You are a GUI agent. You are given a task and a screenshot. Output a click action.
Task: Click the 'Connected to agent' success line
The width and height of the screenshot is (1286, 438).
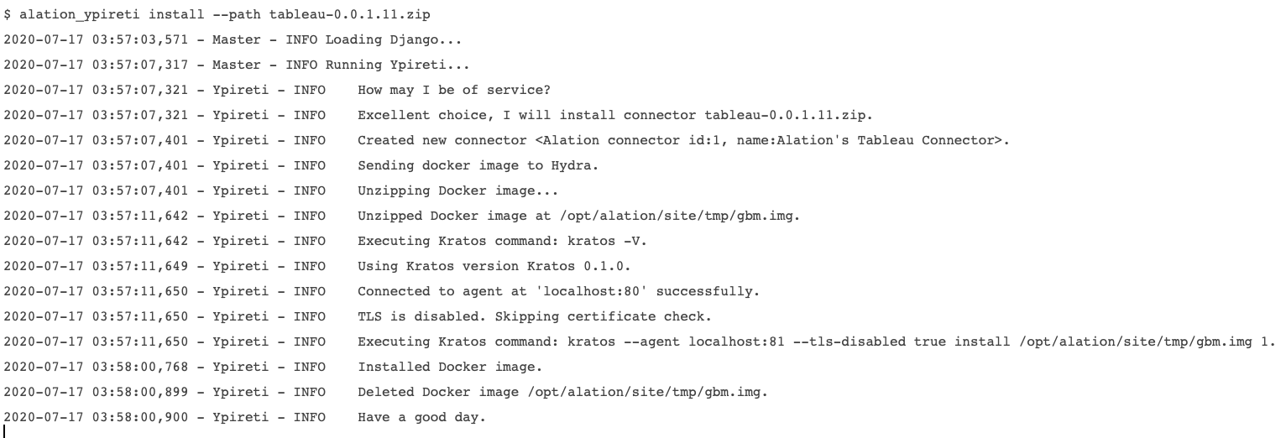click(x=382, y=291)
